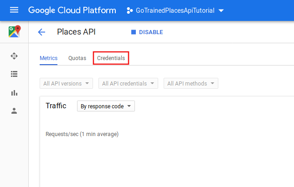Screen dimensions: 294x187
Task: Select the list icon in left sidebar
Action: (x=14, y=74)
